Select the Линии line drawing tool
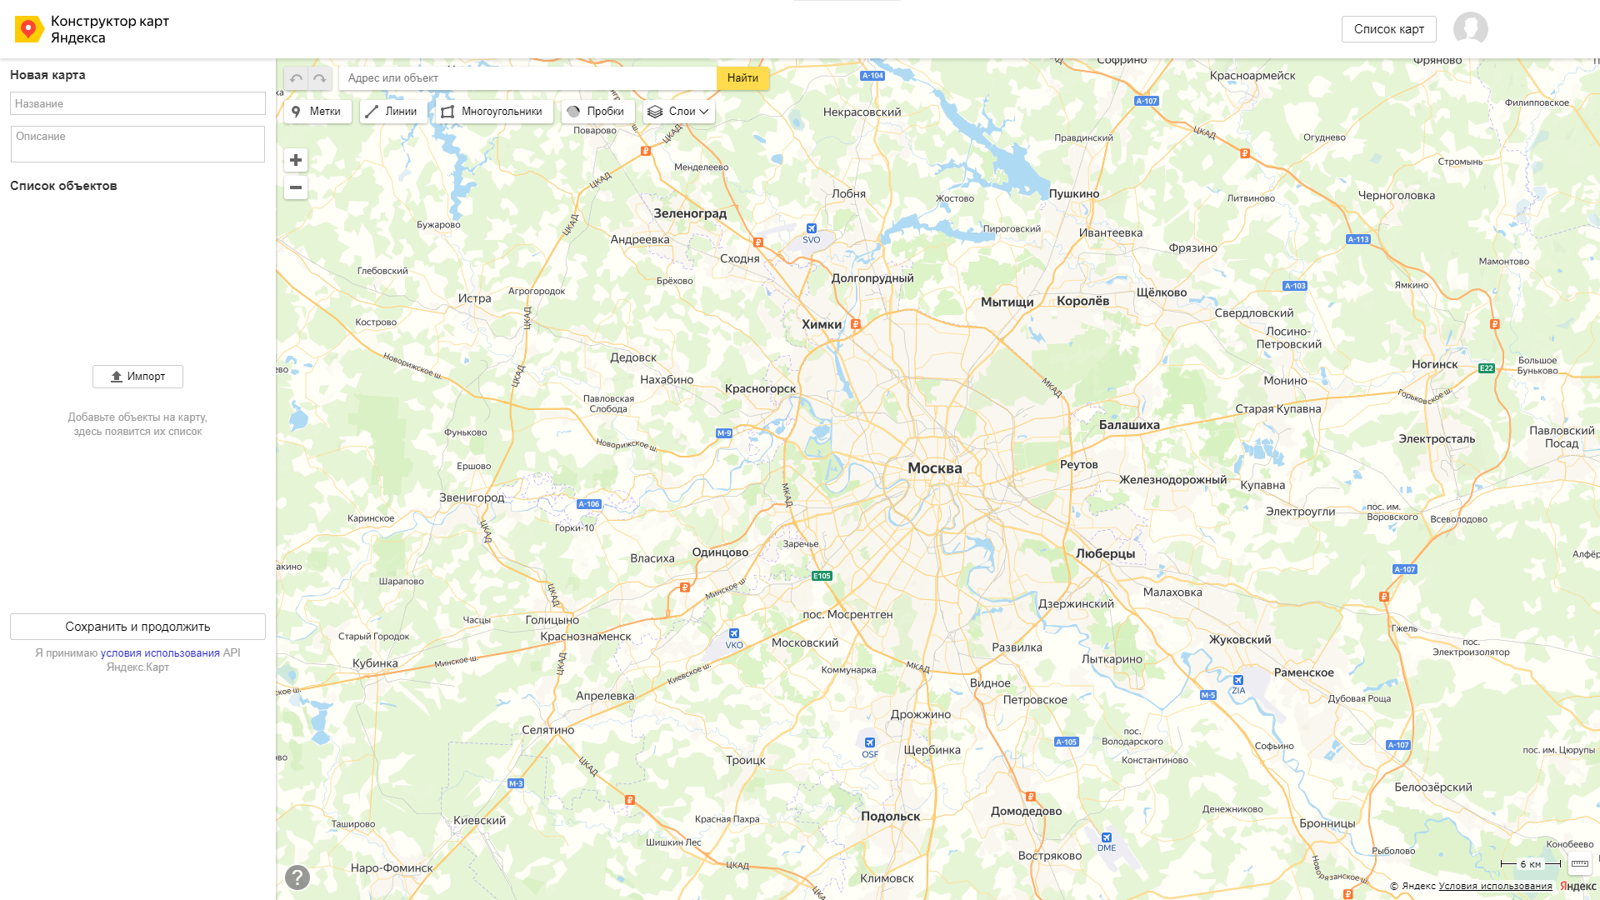Viewport: 1600px width, 900px height. [392, 112]
